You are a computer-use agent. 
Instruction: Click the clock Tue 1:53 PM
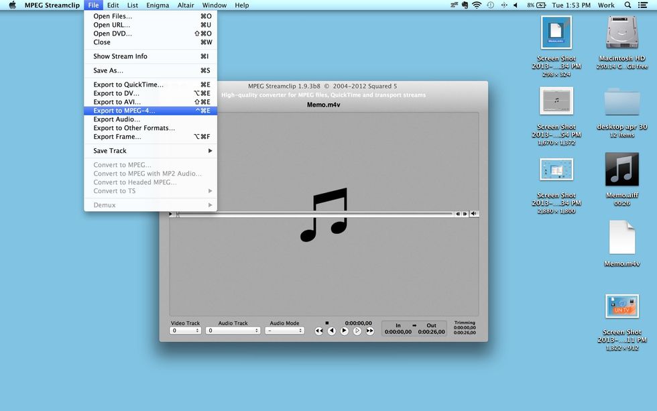pyautogui.click(x=571, y=5)
